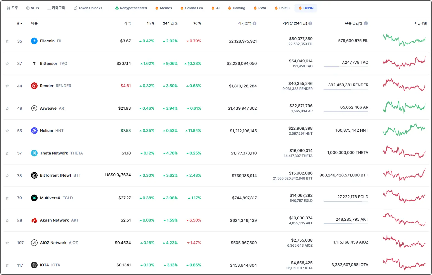432x275 pixels.
Task: Sort by 이름 name column
Action: click(x=34, y=23)
